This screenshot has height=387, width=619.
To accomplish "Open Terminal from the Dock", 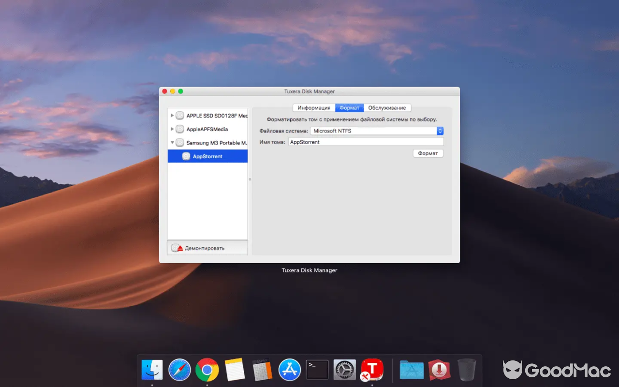I will point(317,369).
